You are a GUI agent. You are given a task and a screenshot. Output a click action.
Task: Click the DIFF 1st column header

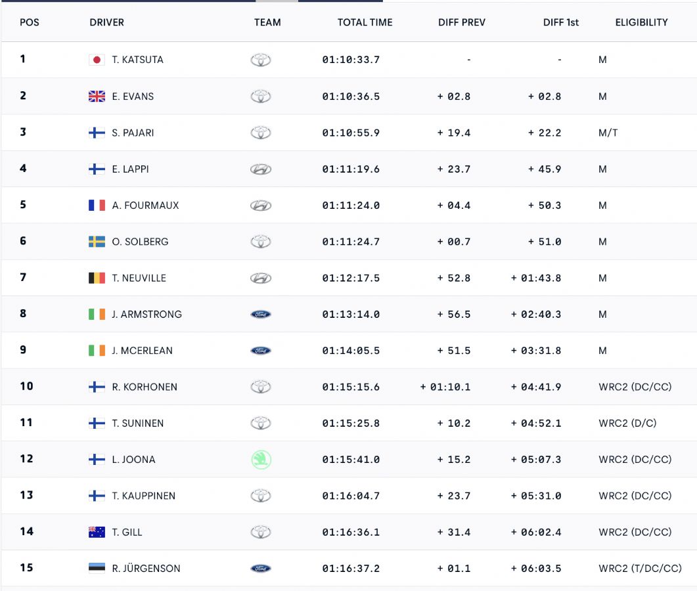tap(560, 22)
